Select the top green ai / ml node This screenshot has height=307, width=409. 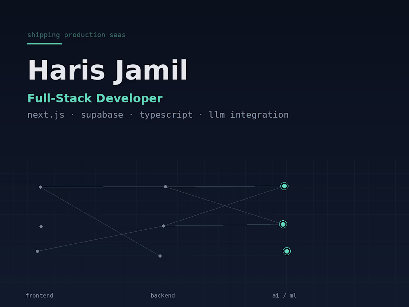click(284, 186)
